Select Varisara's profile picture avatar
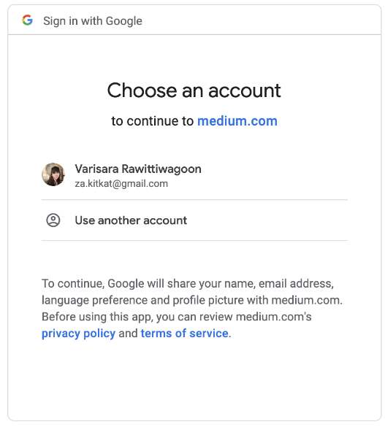 (53, 174)
